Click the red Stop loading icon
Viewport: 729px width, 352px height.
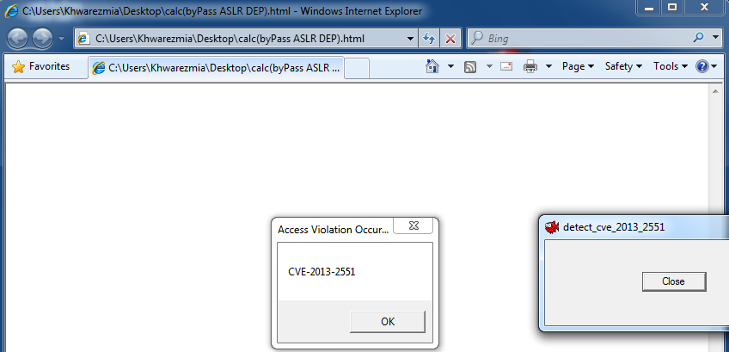pos(450,39)
